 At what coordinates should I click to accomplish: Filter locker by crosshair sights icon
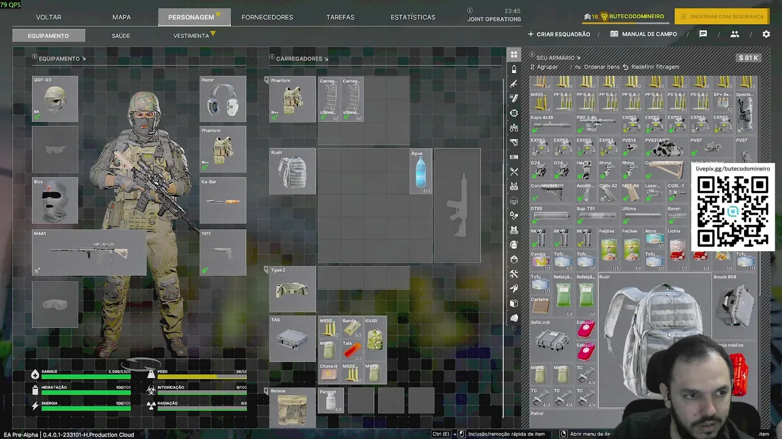[x=514, y=113]
